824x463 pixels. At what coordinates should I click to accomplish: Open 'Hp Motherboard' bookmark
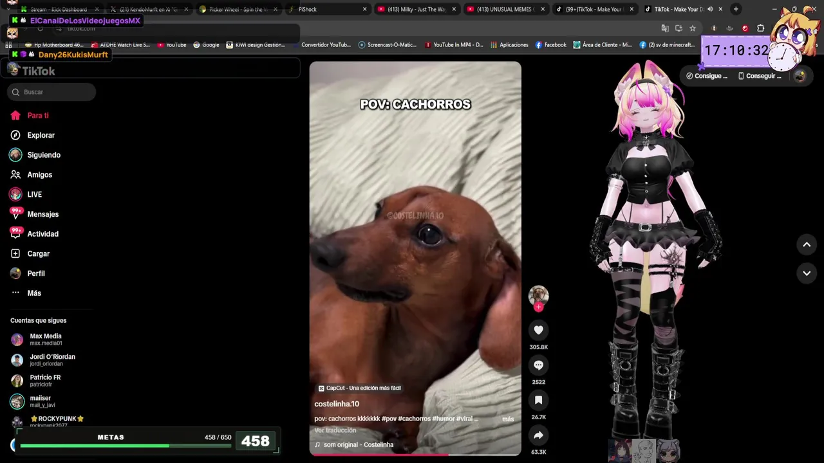(54, 45)
